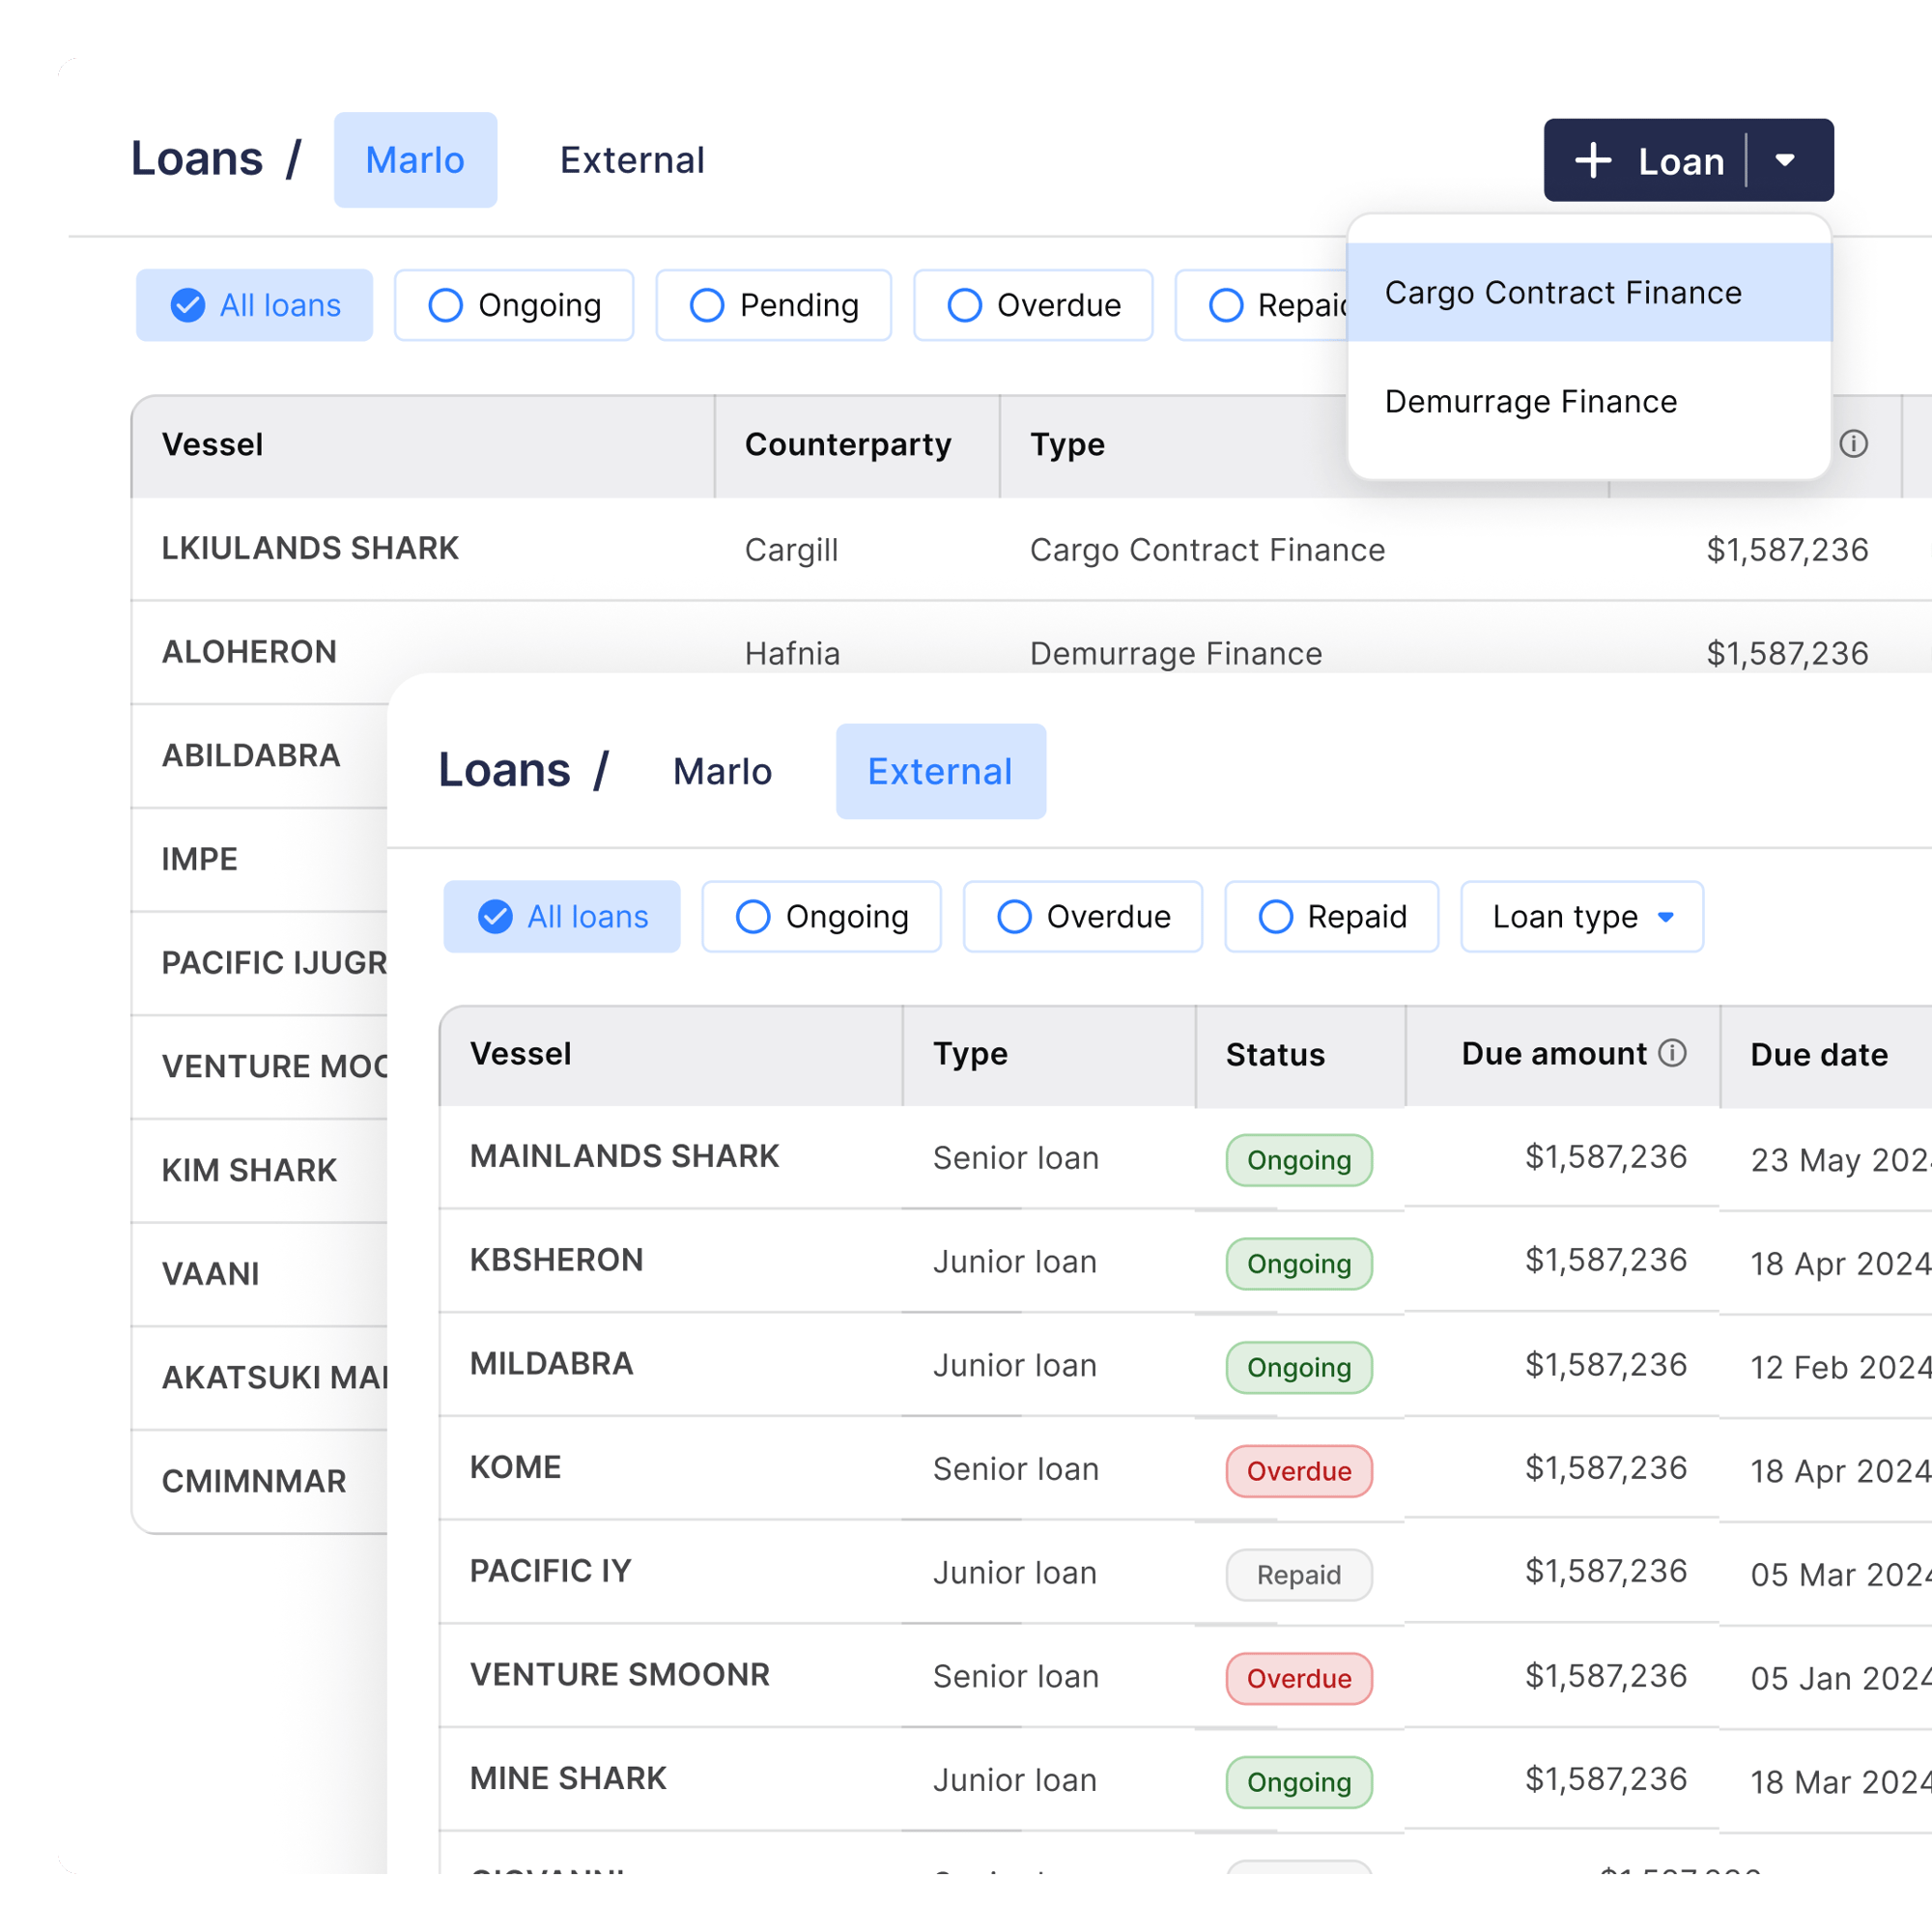1932x1932 pixels.
Task: Click the Overdue status badge for KOME
Action: [1299, 1471]
